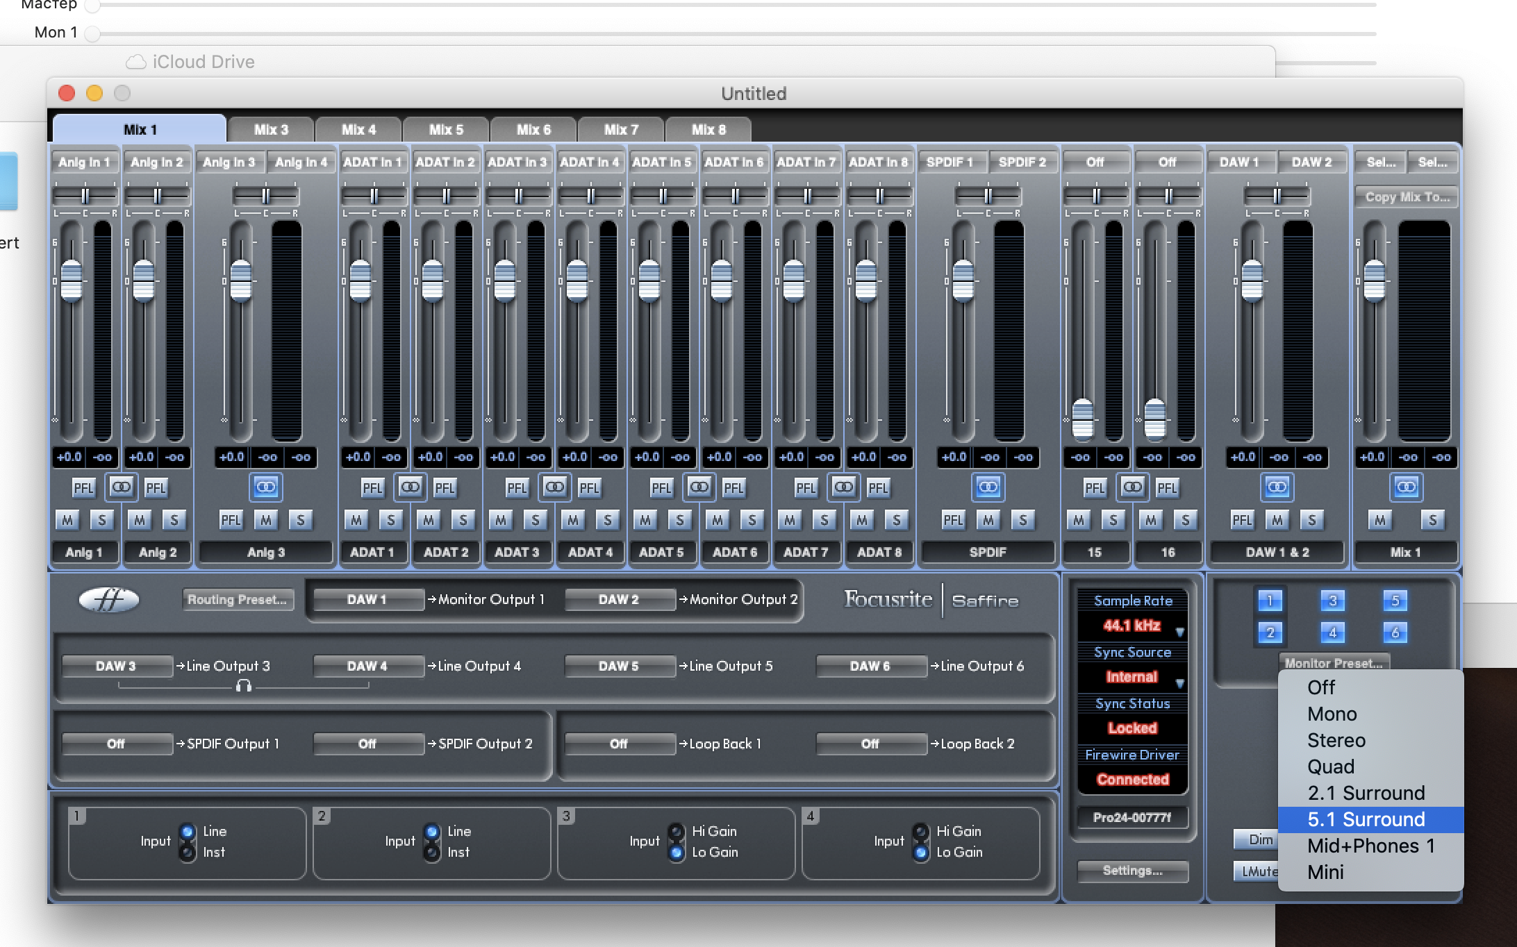Click stereo link icon on DAW 1 & 2
The height and width of the screenshot is (947, 1517).
click(1277, 487)
